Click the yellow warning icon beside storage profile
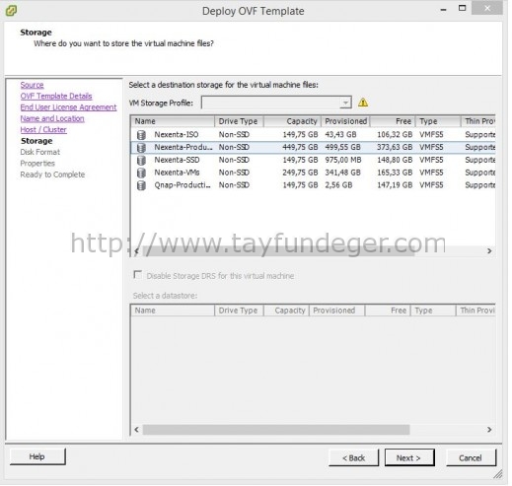512x486 pixels. [x=363, y=103]
